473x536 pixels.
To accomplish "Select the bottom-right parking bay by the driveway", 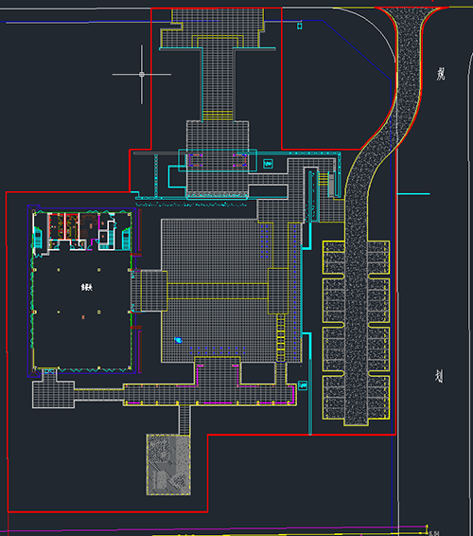I will click(x=378, y=398).
